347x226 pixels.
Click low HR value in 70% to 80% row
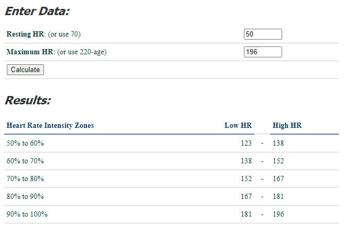pyautogui.click(x=246, y=179)
